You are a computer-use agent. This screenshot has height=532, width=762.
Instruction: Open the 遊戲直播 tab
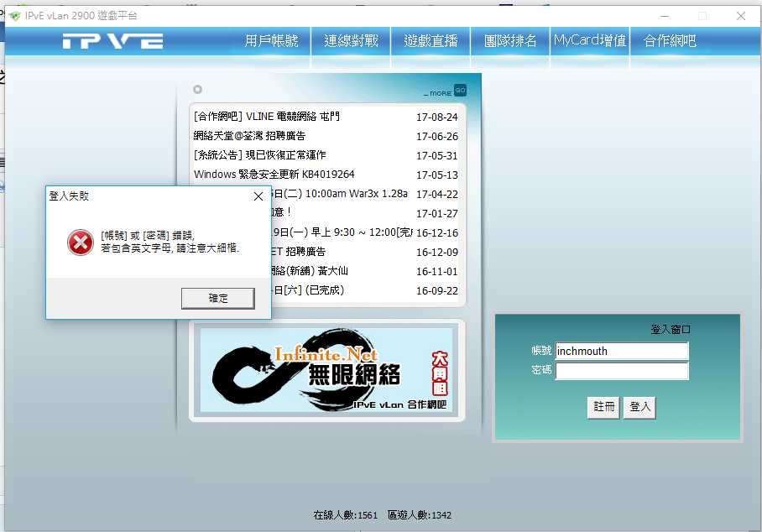pyautogui.click(x=431, y=41)
